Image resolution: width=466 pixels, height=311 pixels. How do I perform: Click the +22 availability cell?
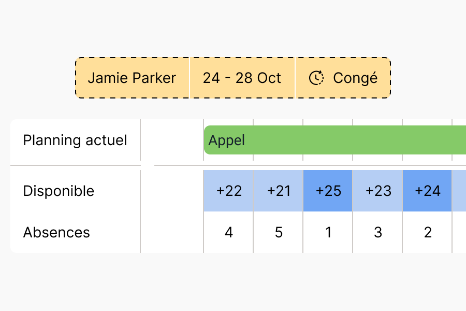(x=229, y=191)
